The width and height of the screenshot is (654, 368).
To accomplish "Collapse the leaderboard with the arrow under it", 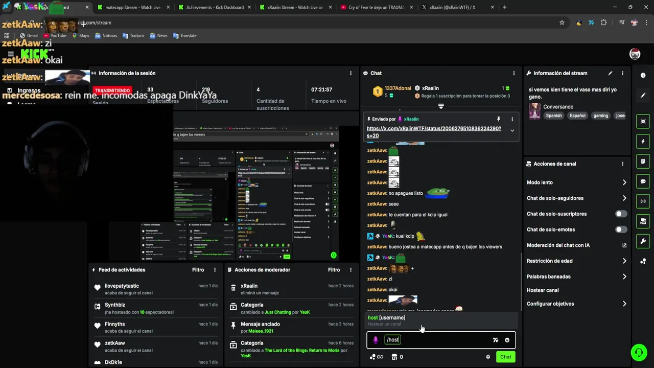I will (x=441, y=106).
